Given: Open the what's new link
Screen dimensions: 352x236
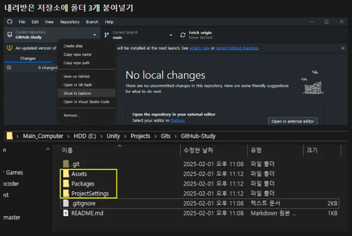Looking at the screenshot, I should 199,48.
